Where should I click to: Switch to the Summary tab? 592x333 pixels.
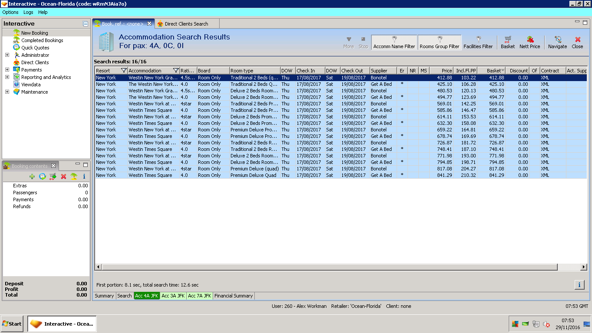(x=105, y=296)
